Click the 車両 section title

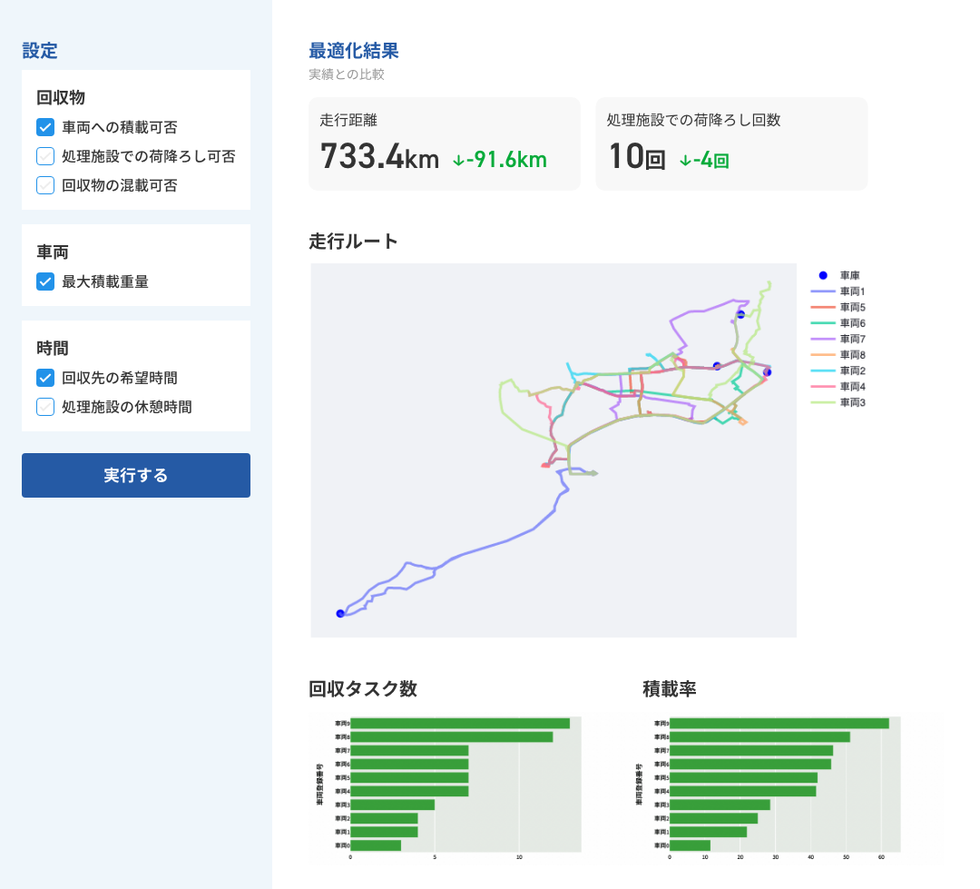pyautogui.click(x=53, y=252)
